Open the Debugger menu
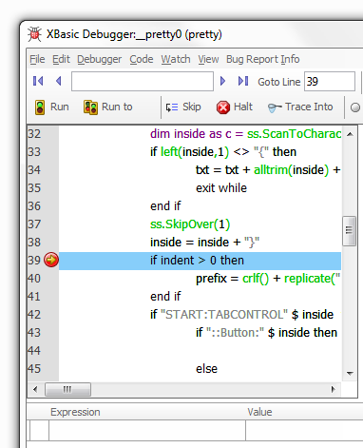This screenshot has height=448, width=363. click(x=99, y=59)
